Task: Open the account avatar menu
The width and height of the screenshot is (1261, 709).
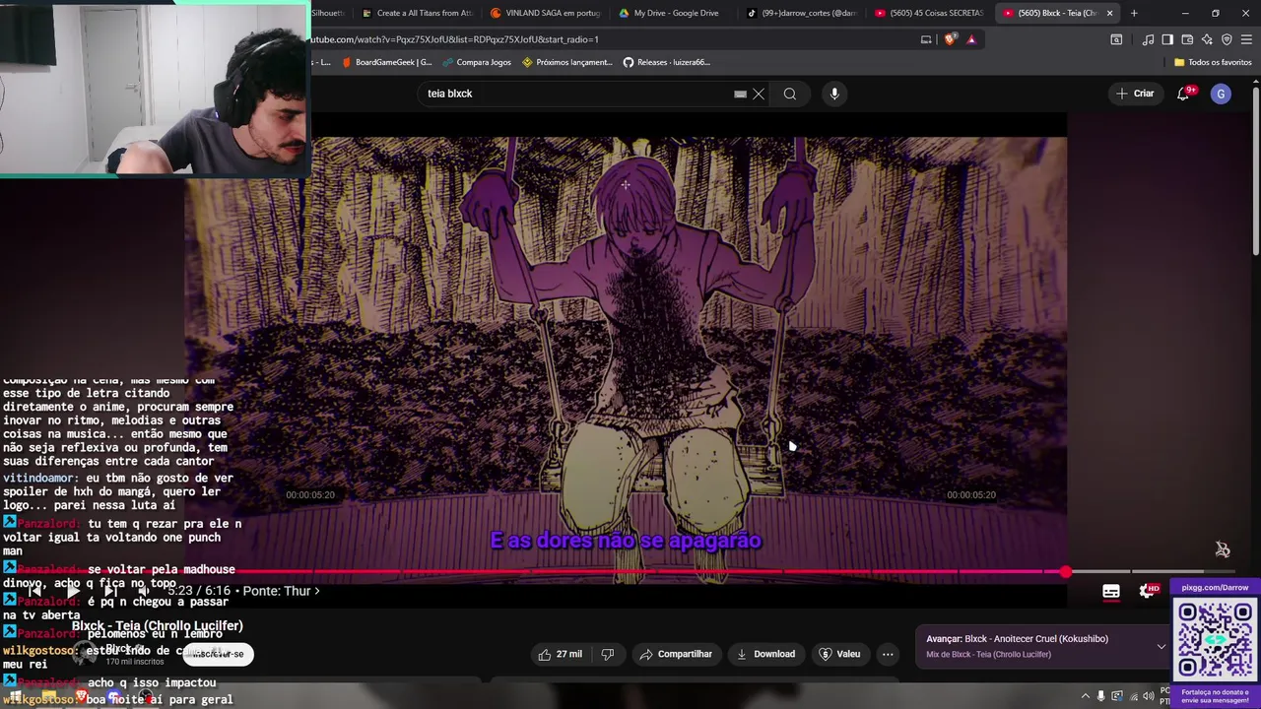Action: [1221, 94]
